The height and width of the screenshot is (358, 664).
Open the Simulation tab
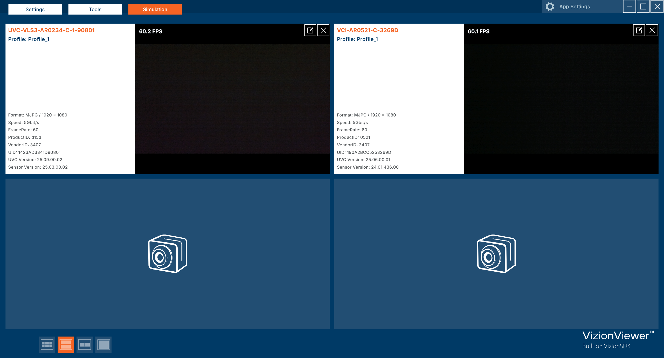click(x=155, y=9)
